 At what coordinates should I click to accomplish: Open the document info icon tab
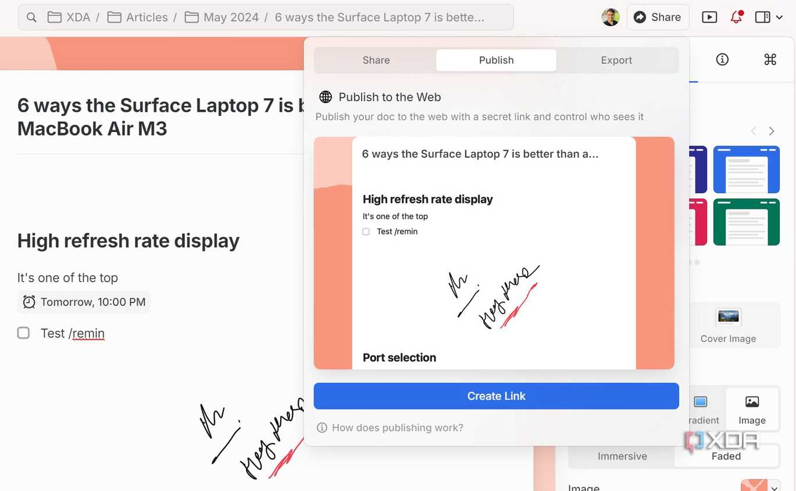(x=722, y=59)
